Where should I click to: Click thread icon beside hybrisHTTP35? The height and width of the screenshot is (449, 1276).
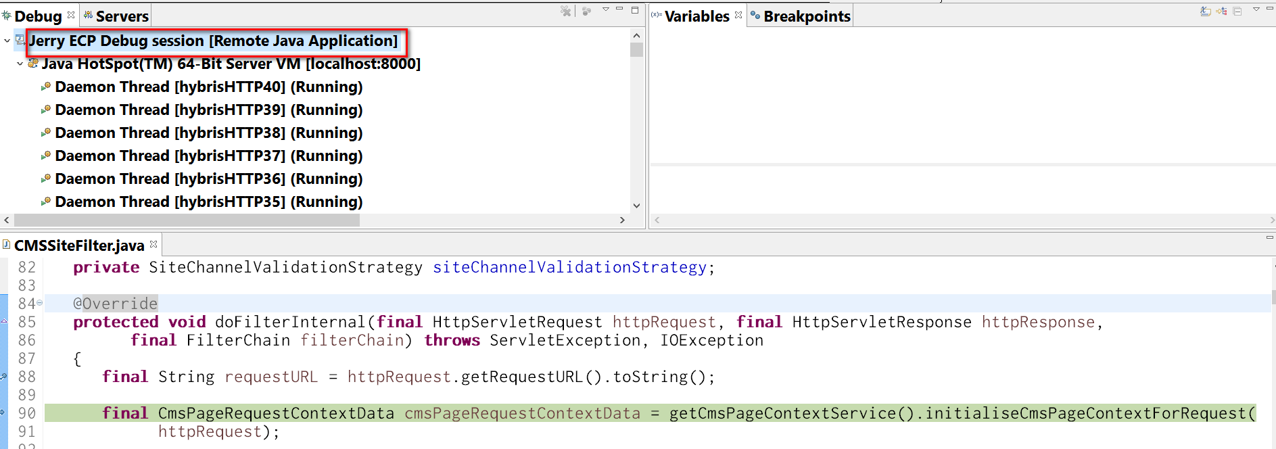click(x=46, y=202)
